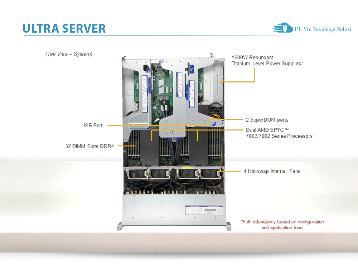This screenshot has height=269, width=358.
Task: Click the "4 Hot-swap Internal Fans" label
Action: 272,171
